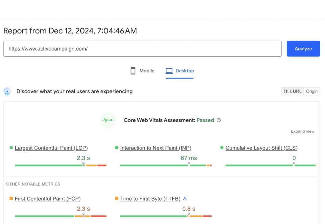Click the mobile phone icon
This screenshot has height=224, width=325.
133,71
